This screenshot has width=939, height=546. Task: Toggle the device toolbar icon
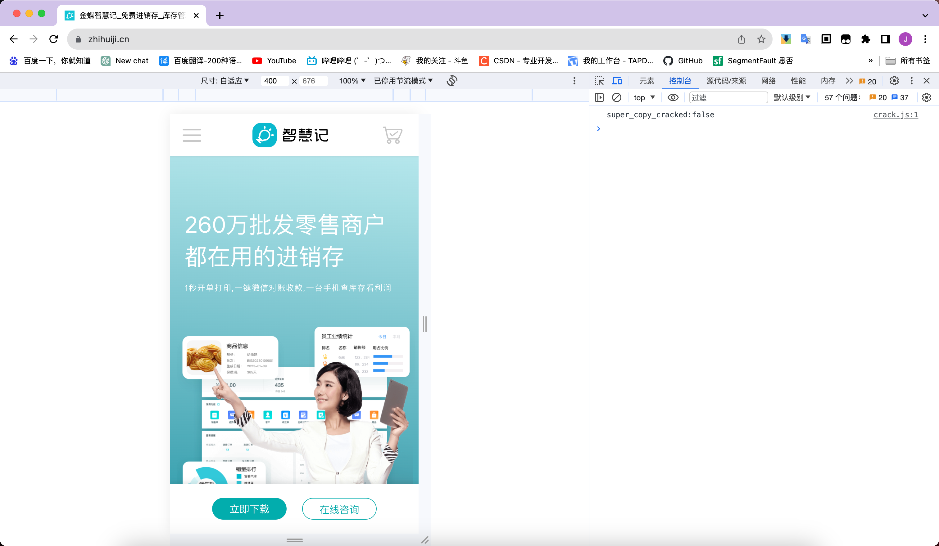coord(617,81)
